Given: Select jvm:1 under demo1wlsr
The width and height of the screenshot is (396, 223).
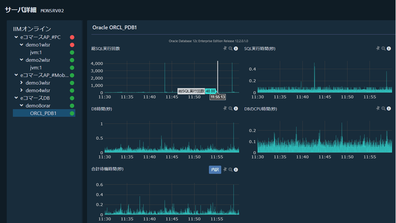Looking at the screenshot, I should tap(36, 52).
